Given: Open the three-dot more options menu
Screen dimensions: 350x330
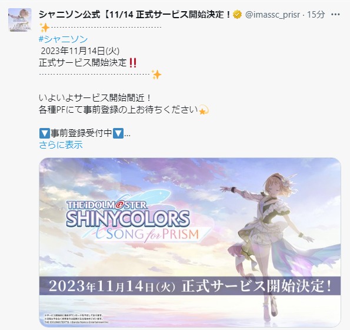Looking at the screenshot, I should [x=335, y=15].
